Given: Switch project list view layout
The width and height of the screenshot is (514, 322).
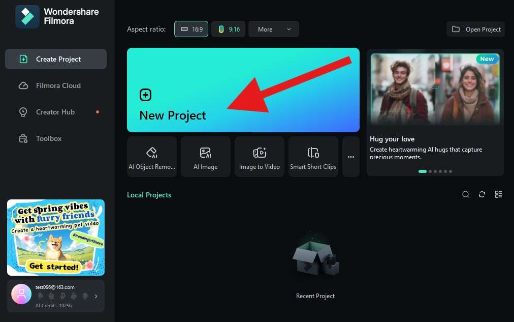Looking at the screenshot, I should (498, 194).
